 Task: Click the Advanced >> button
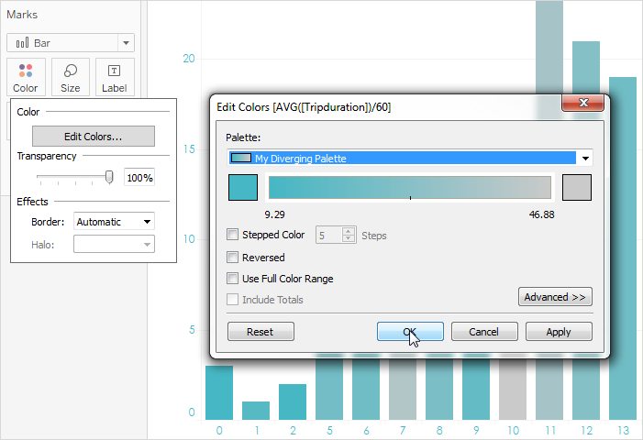coord(555,297)
